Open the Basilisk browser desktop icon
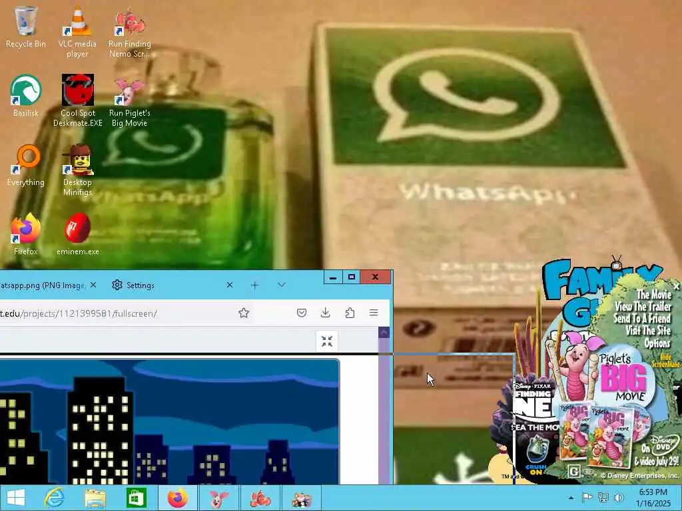The image size is (682, 511). (x=26, y=96)
